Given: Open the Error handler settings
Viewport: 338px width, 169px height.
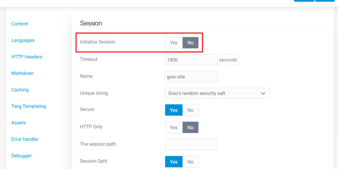Looking at the screenshot, I should pyautogui.click(x=26, y=139).
